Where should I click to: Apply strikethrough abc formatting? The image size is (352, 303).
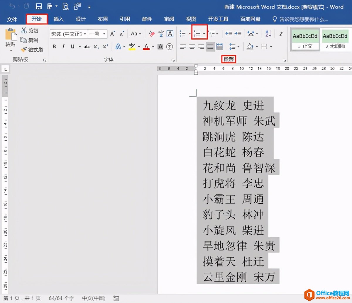[87, 47]
